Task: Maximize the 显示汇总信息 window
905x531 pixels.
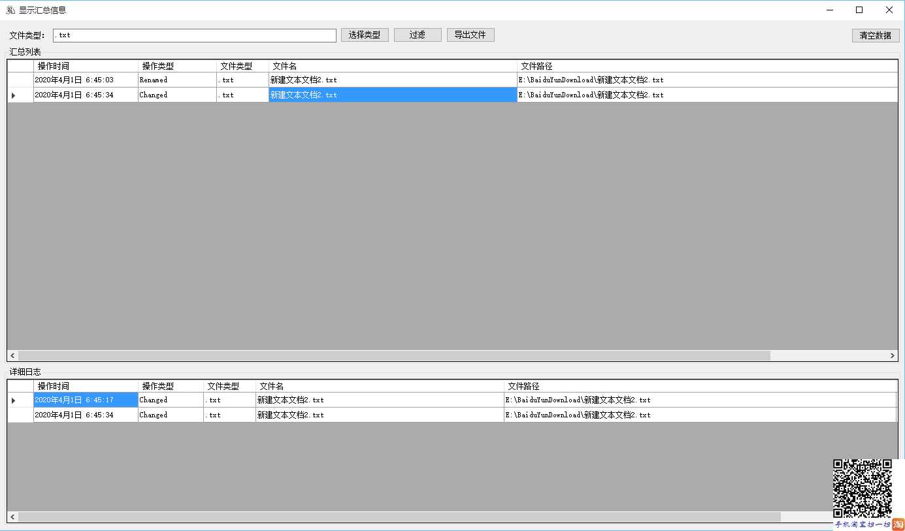Action: click(859, 10)
